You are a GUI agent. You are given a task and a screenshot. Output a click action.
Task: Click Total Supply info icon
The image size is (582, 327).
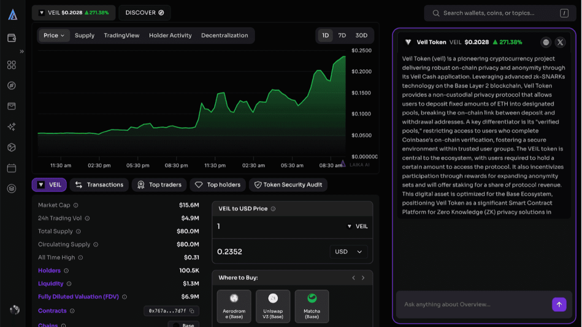tap(79, 231)
